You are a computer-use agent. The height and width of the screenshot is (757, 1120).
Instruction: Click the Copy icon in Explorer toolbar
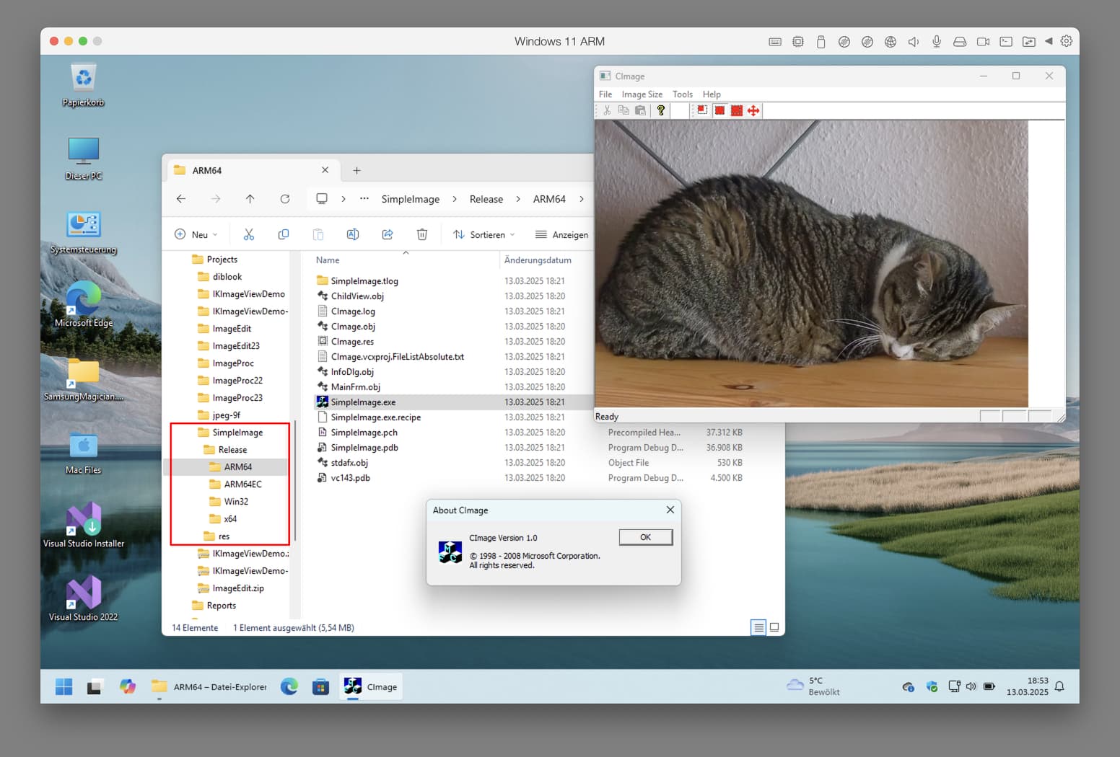(284, 234)
